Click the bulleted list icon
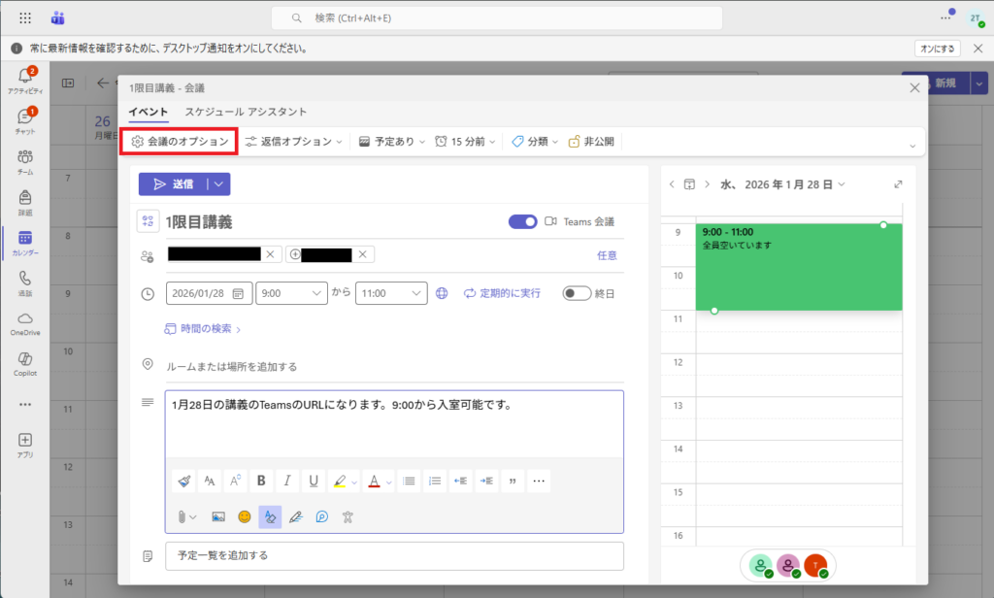994x598 pixels. (409, 481)
